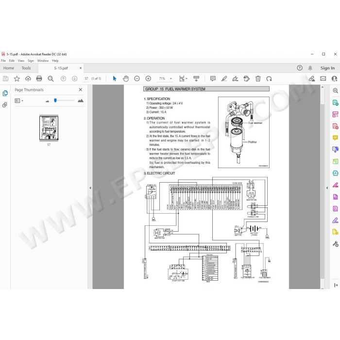This screenshot has height=340, width=340.
Task: Open the File menu
Action: [3, 61]
